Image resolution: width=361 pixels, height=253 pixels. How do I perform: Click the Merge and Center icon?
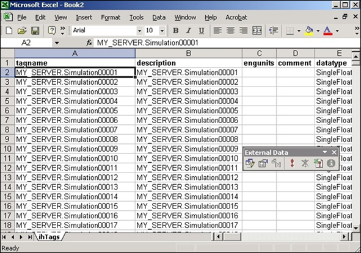point(257,30)
